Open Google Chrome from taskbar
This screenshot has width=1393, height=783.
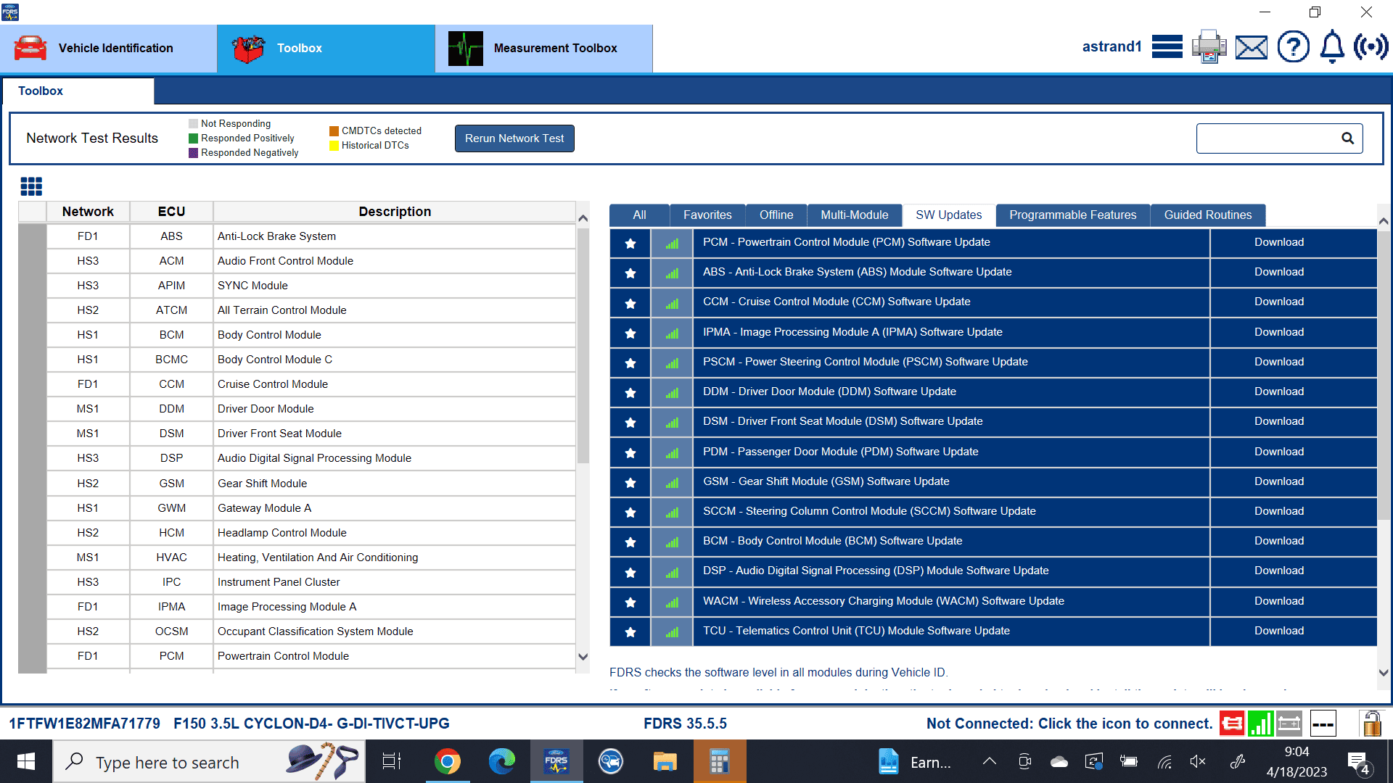click(447, 761)
